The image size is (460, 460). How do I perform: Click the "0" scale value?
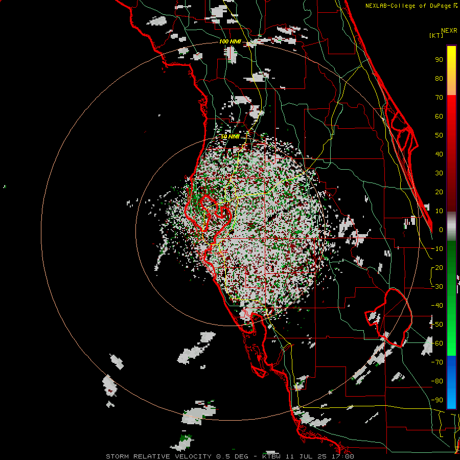tap(441, 229)
